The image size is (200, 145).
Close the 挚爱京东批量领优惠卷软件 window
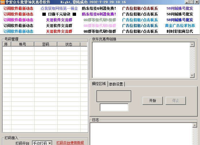(x=197, y=2)
